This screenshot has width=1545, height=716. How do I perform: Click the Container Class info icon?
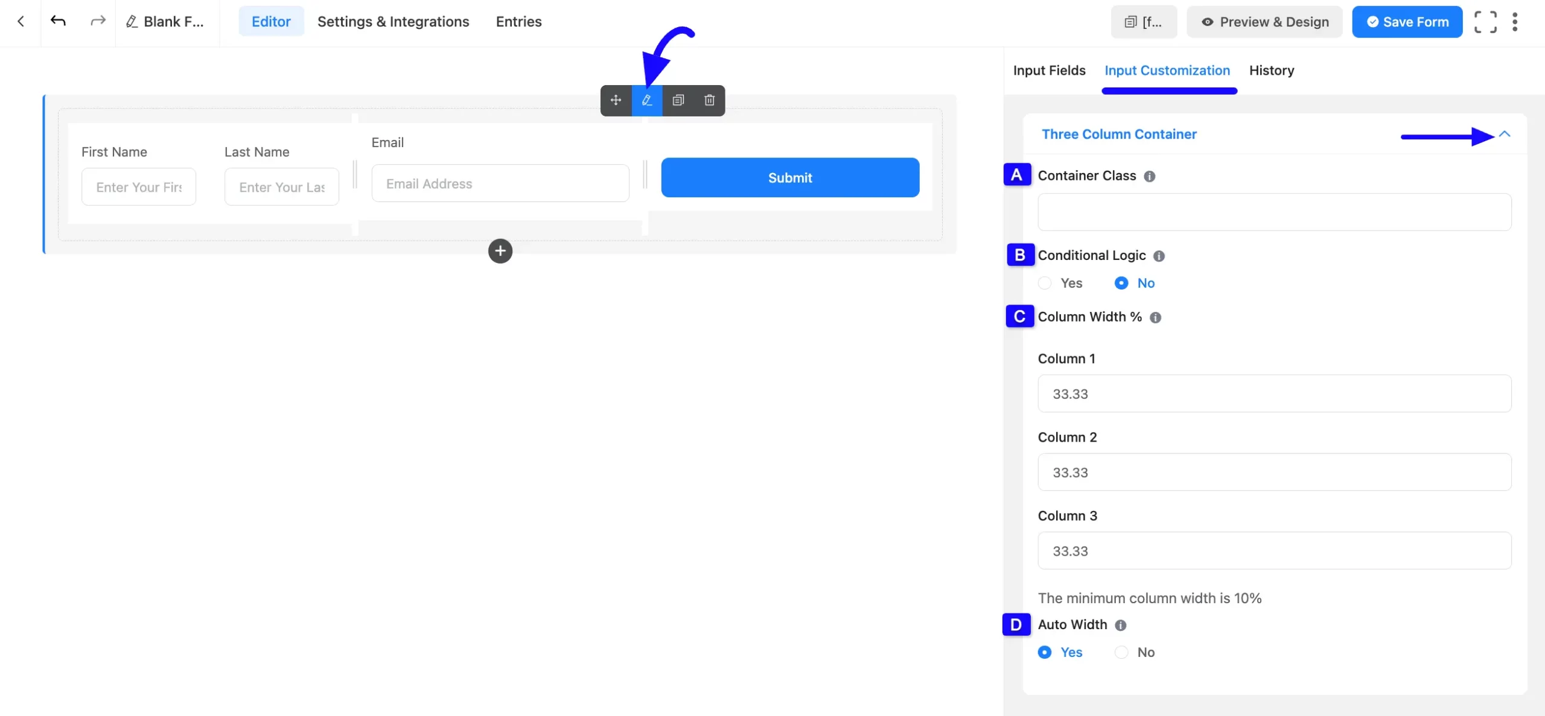(1150, 176)
